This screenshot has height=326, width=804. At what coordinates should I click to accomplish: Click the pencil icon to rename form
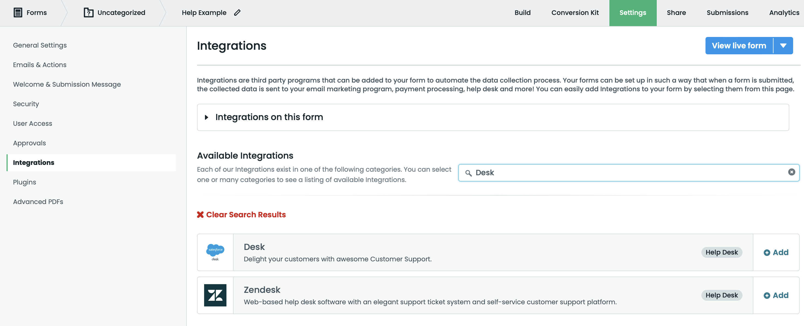tap(237, 12)
